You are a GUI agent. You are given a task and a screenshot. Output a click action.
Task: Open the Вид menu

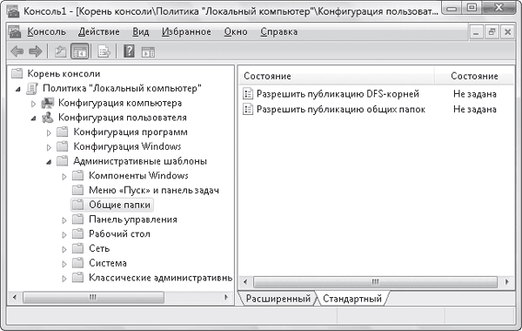point(140,31)
